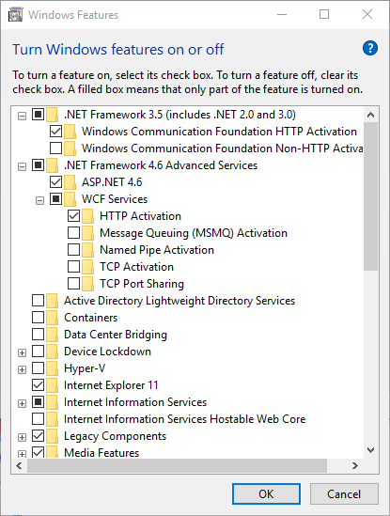Select the Active Directory Lightweight Directory Services item
The height and width of the screenshot is (516, 390).
(179, 301)
